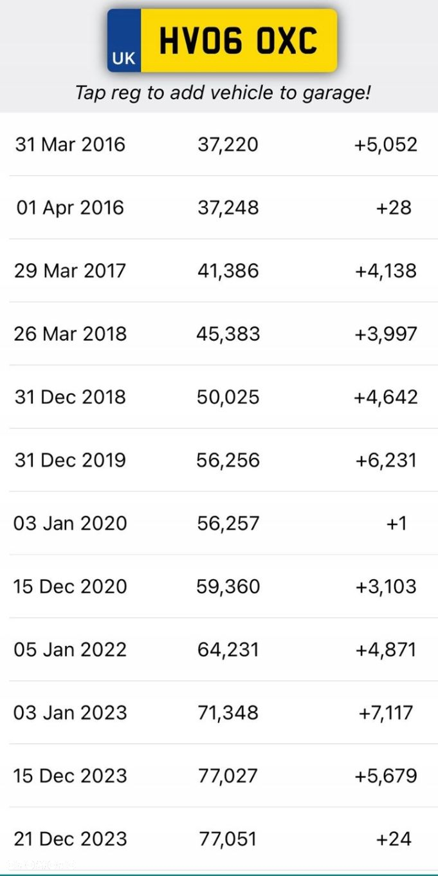Image resolution: width=438 pixels, height=876 pixels.
Task: Click the 56,256 mileage value
Action: coord(228,460)
